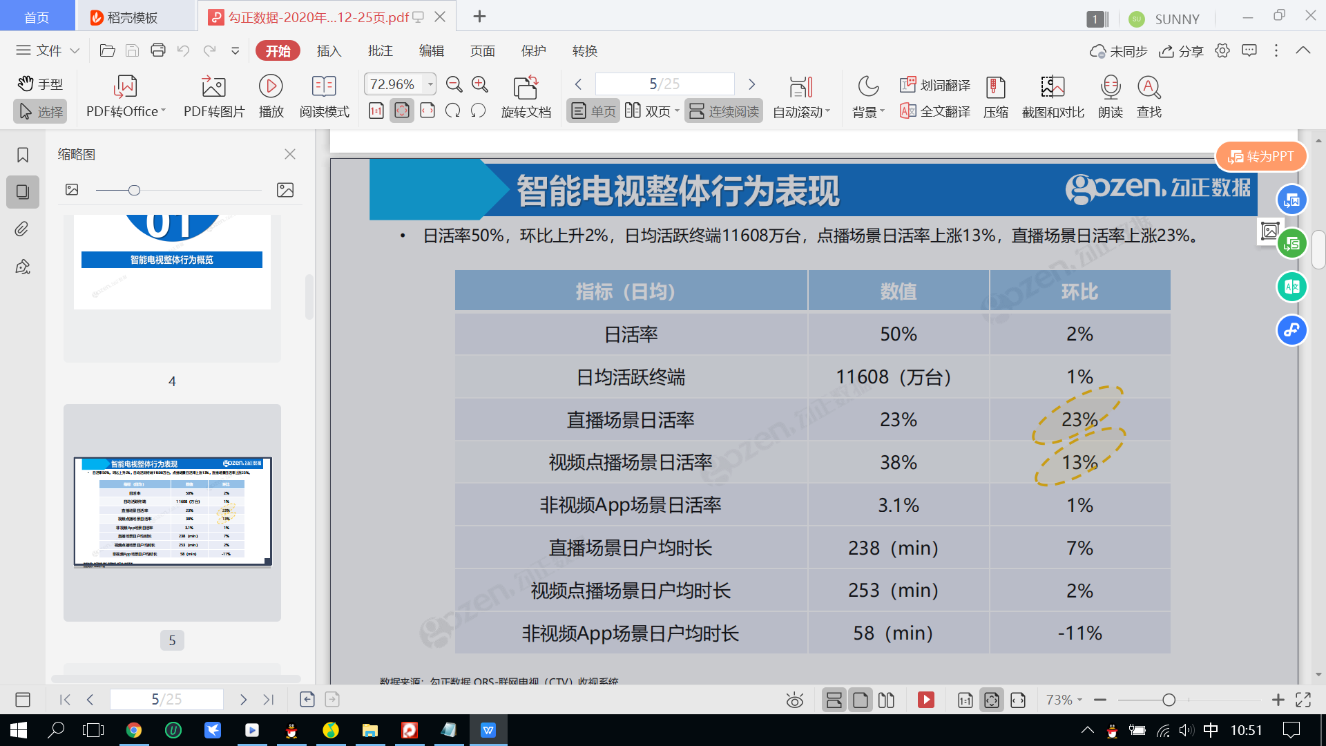Image resolution: width=1326 pixels, height=746 pixels.
Task: Expand auto scroll (自动滚动) dropdown
Action: pos(827,111)
